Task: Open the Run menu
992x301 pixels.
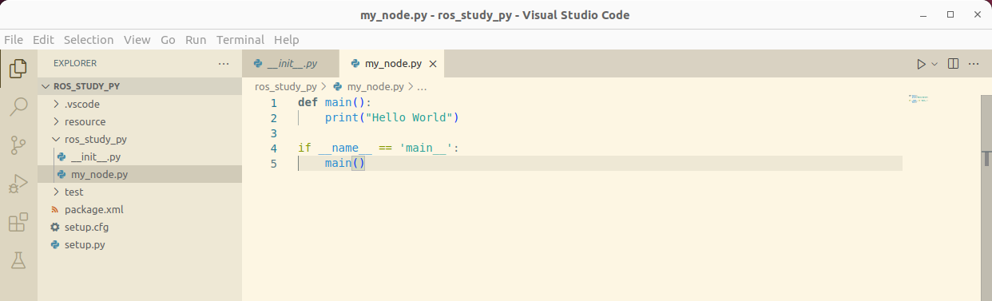Action: (196, 39)
